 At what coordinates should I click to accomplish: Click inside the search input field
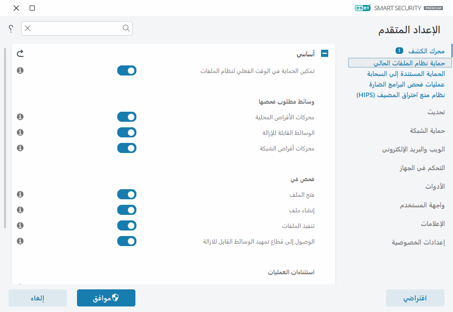pyautogui.click(x=75, y=29)
